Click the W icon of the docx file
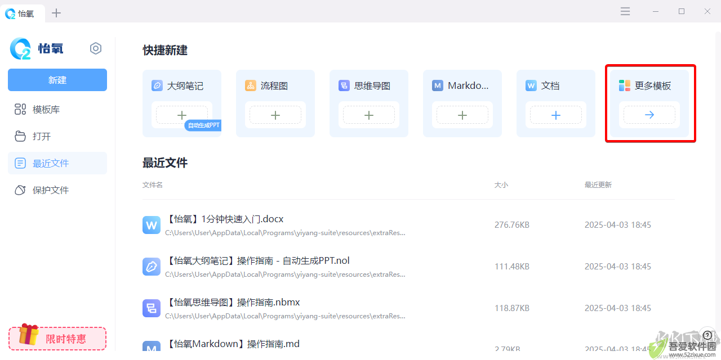The image size is (721, 360). [x=152, y=225]
